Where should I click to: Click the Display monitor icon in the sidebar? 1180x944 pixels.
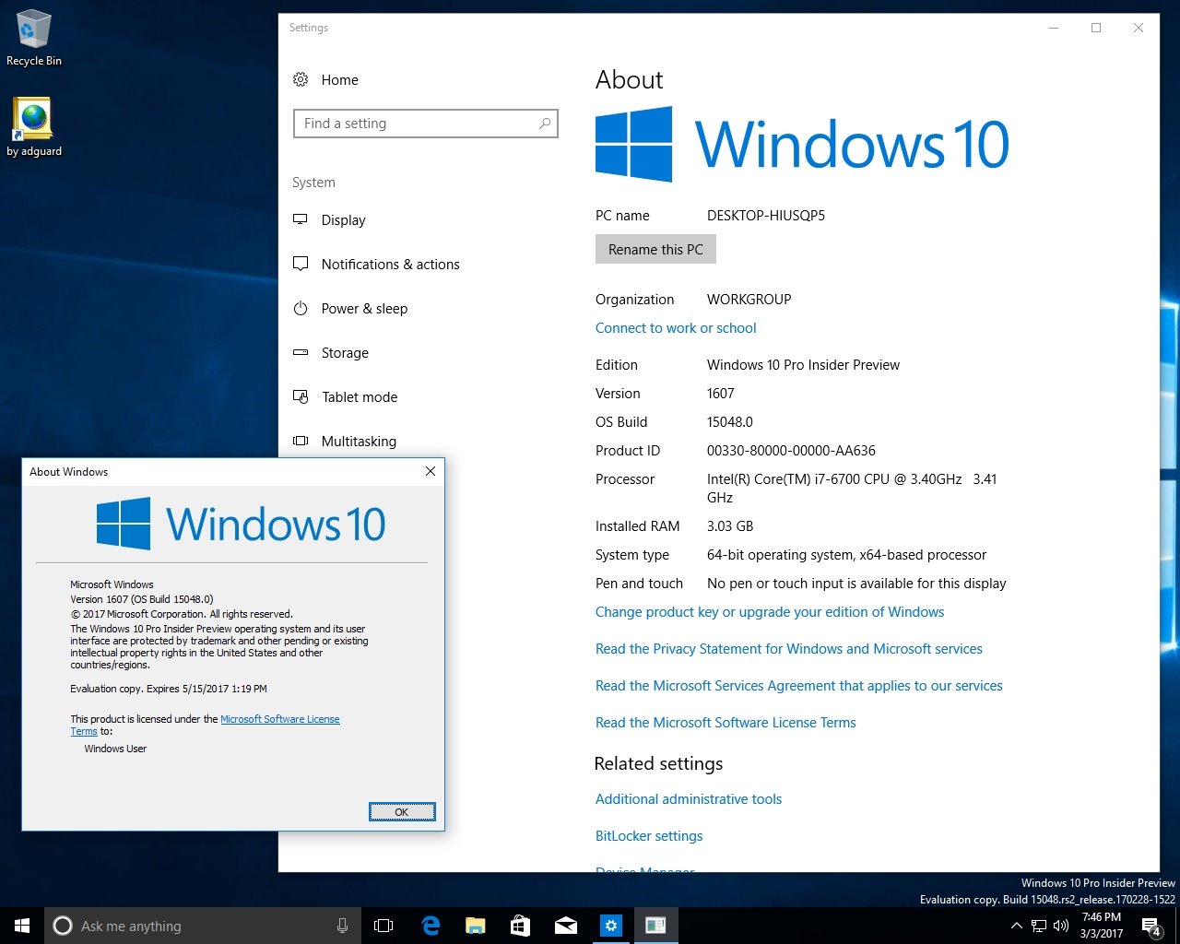pyautogui.click(x=301, y=220)
